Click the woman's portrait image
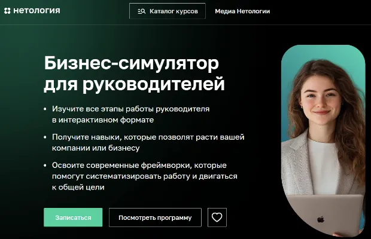 coord(323,141)
